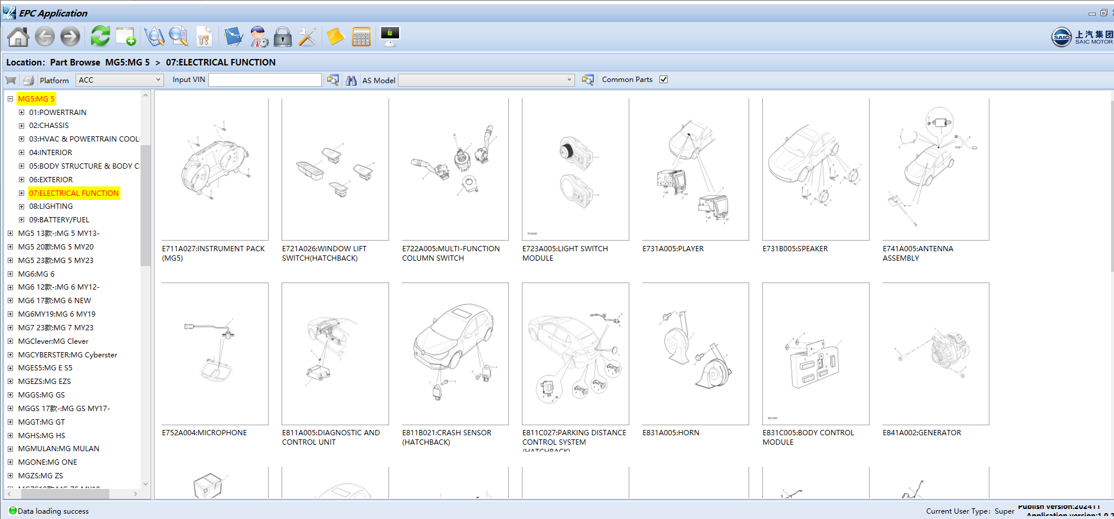1114x519 pixels.
Task: Expand the MG6:MG 6 node
Action: point(10,274)
